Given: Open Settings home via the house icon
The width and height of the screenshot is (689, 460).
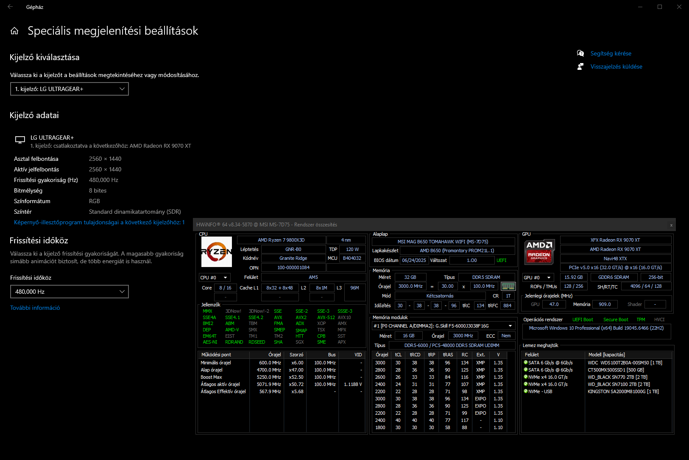Looking at the screenshot, I should (x=14, y=31).
